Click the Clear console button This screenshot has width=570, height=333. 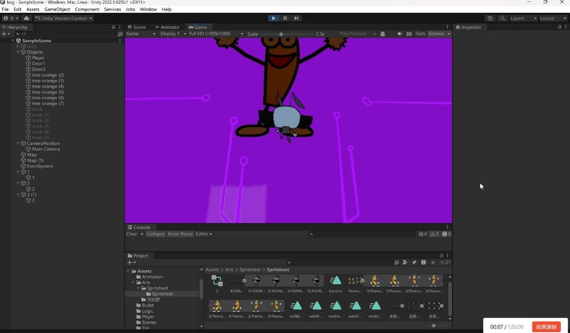[x=132, y=234]
